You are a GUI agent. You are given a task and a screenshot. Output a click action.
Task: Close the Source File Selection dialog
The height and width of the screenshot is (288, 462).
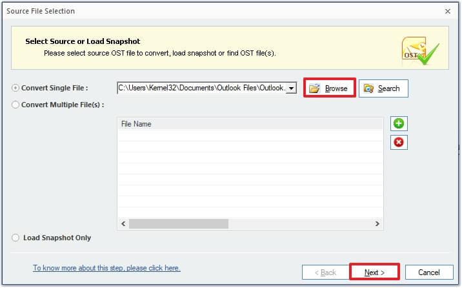[x=448, y=11]
